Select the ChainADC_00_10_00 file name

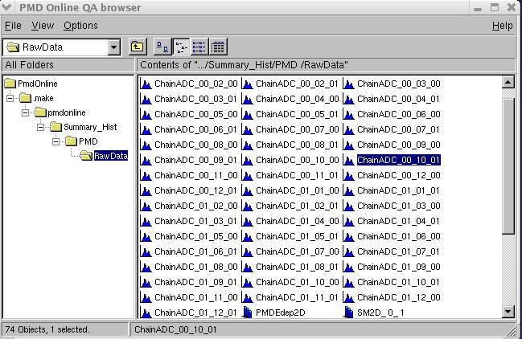[297, 160]
